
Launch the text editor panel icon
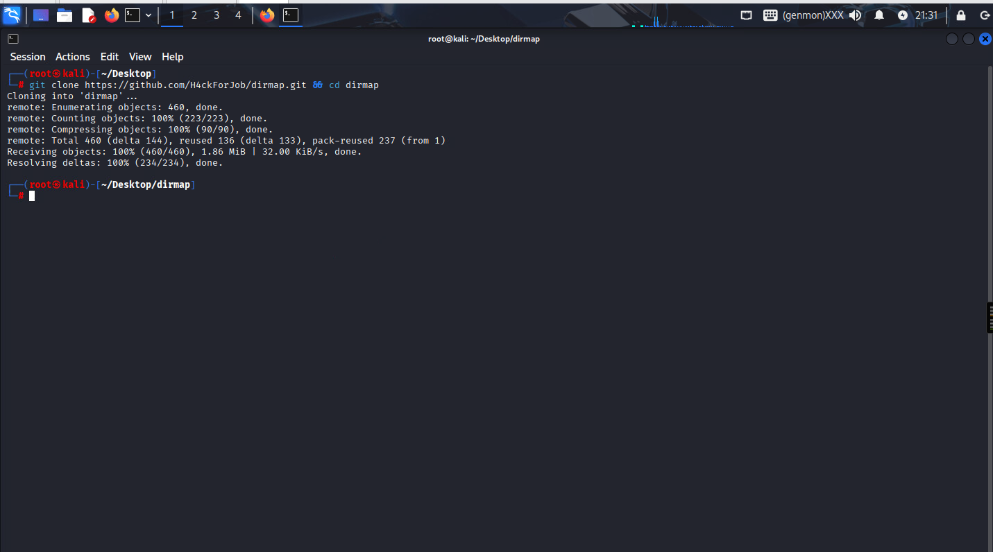[x=88, y=15]
